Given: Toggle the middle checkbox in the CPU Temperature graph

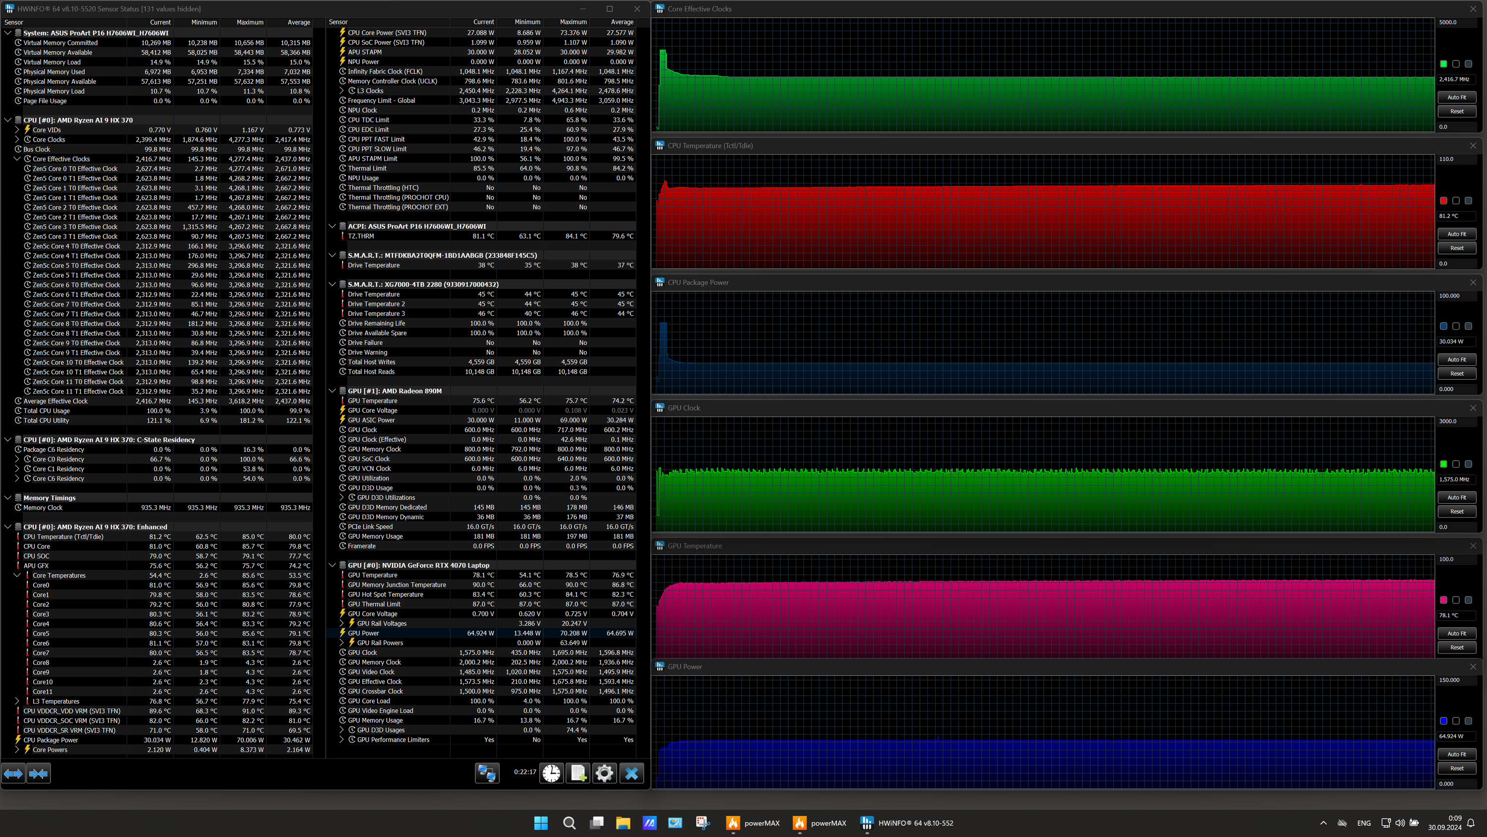Looking at the screenshot, I should [x=1456, y=201].
